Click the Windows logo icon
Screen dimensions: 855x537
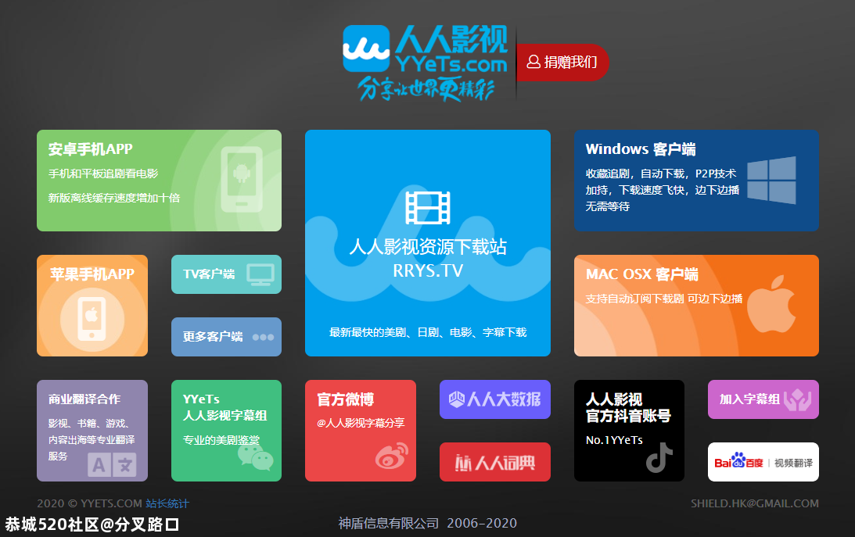771,181
